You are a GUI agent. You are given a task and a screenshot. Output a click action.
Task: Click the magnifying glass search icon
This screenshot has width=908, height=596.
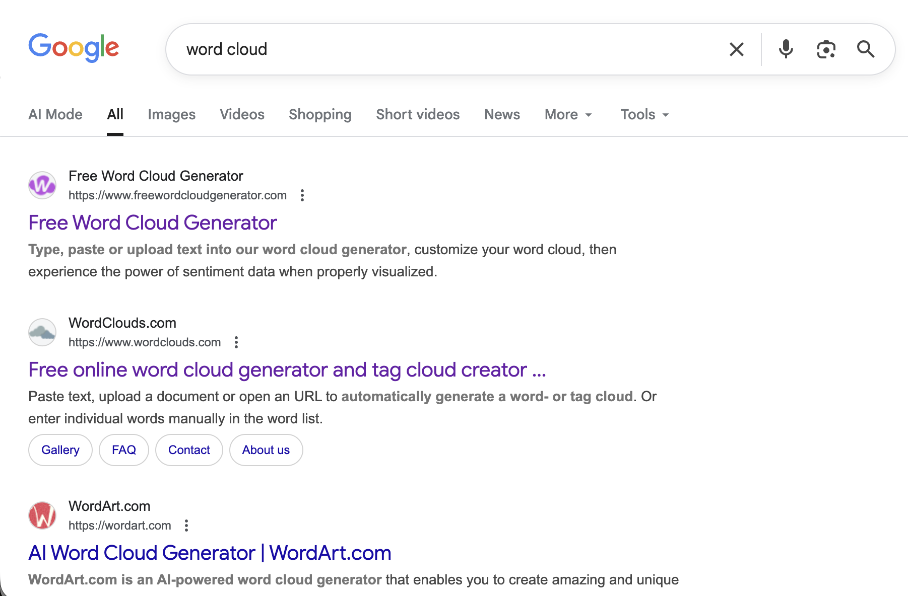pos(865,49)
